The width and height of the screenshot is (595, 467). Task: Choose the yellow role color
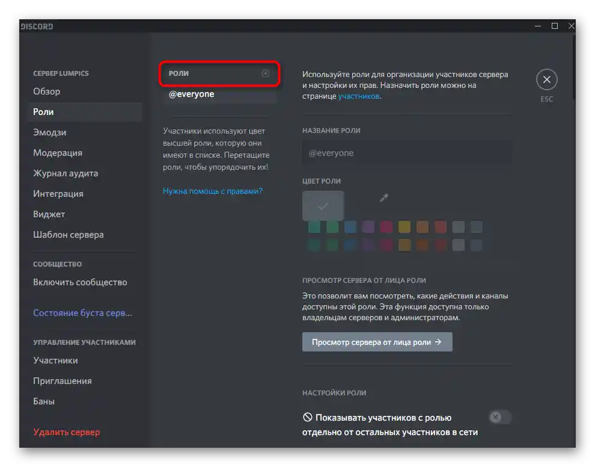coord(404,227)
